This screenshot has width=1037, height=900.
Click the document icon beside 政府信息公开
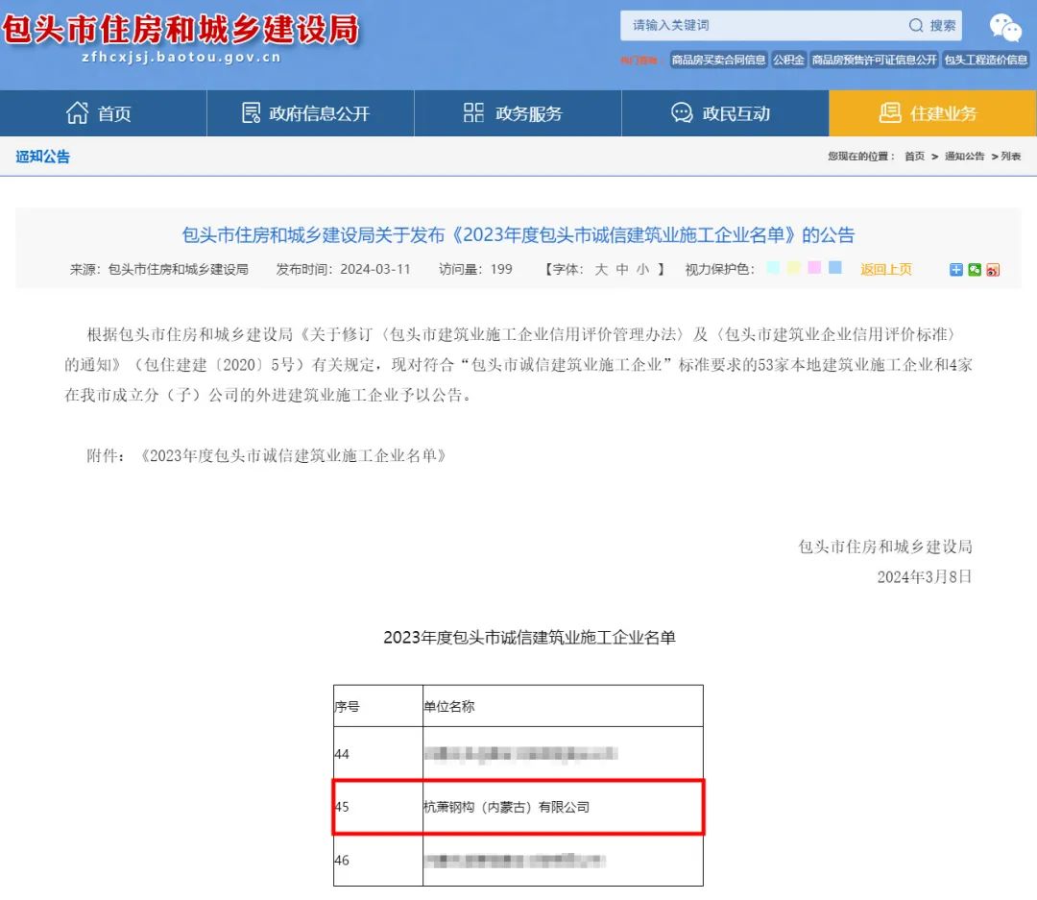pos(251,113)
